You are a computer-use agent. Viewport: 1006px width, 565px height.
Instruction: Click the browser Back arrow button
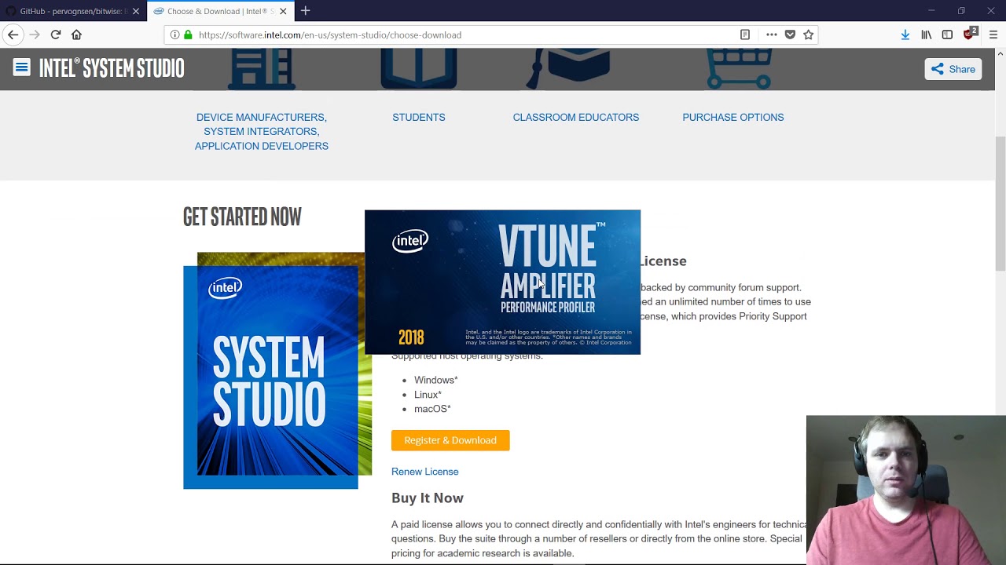[13, 35]
